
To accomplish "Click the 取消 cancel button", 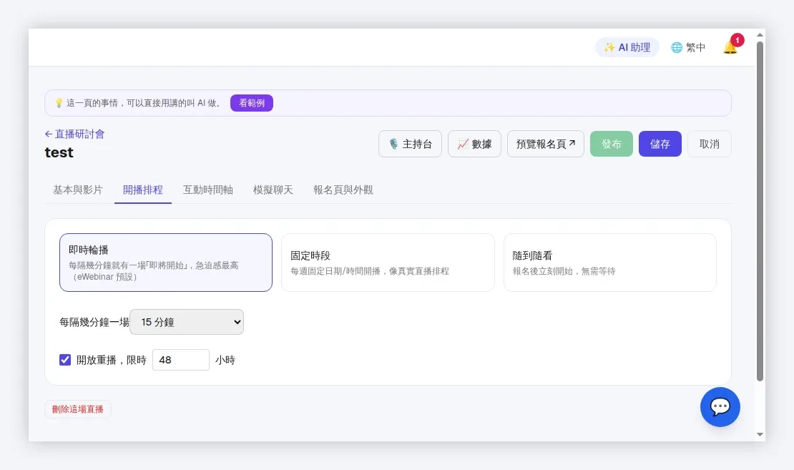I will [709, 144].
